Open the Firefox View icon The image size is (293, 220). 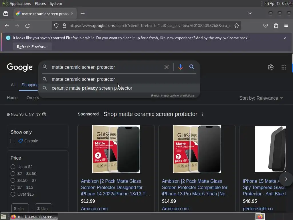(x=6, y=14)
